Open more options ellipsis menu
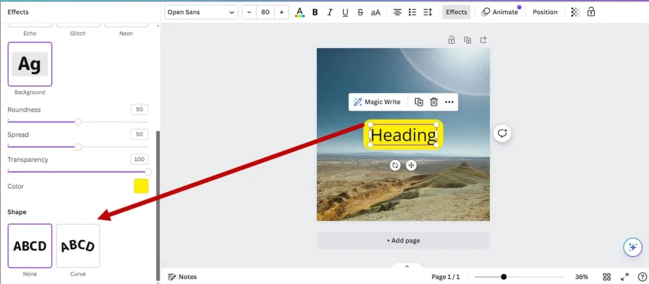 pyautogui.click(x=449, y=102)
